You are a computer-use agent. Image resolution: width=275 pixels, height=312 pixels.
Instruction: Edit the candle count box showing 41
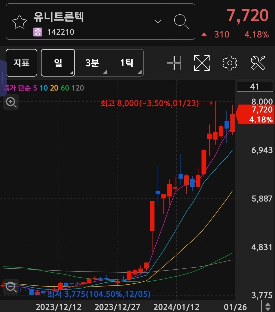pyautogui.click(x=255, y=87)
